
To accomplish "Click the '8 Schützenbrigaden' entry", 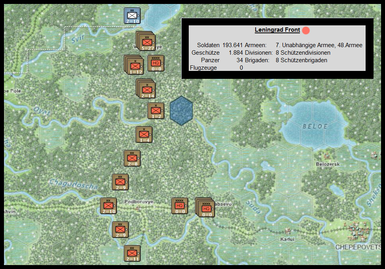I will click(301, 60).
